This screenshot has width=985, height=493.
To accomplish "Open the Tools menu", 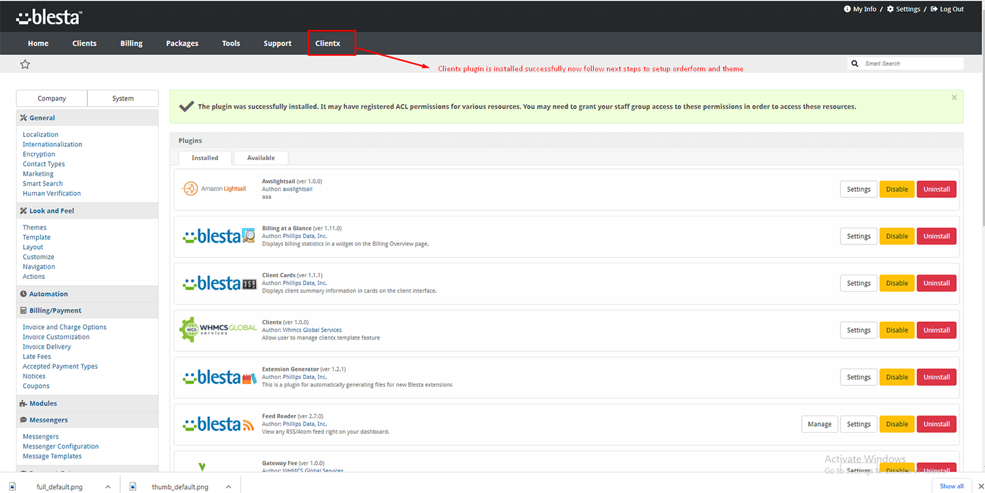I will (231, 43).
